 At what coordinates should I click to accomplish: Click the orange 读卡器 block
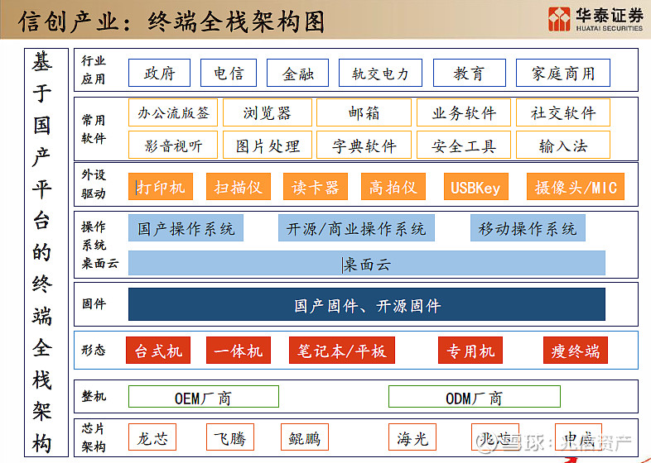pos(316,187)
